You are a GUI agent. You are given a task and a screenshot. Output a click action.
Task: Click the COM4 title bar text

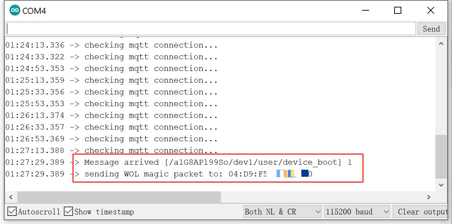point(34,10)
